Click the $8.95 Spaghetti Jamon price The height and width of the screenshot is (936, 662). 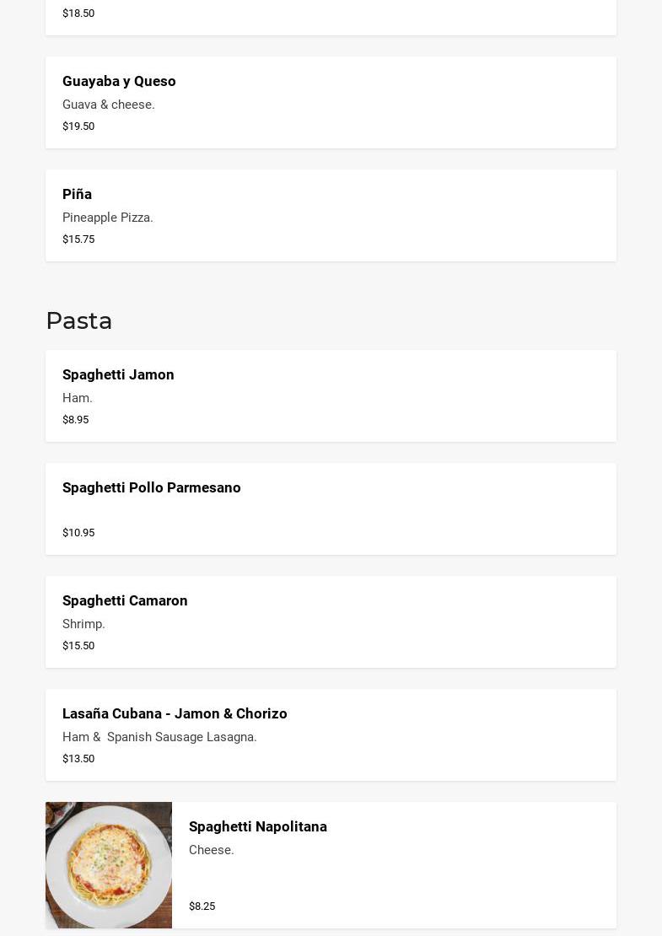coord(75,420)
